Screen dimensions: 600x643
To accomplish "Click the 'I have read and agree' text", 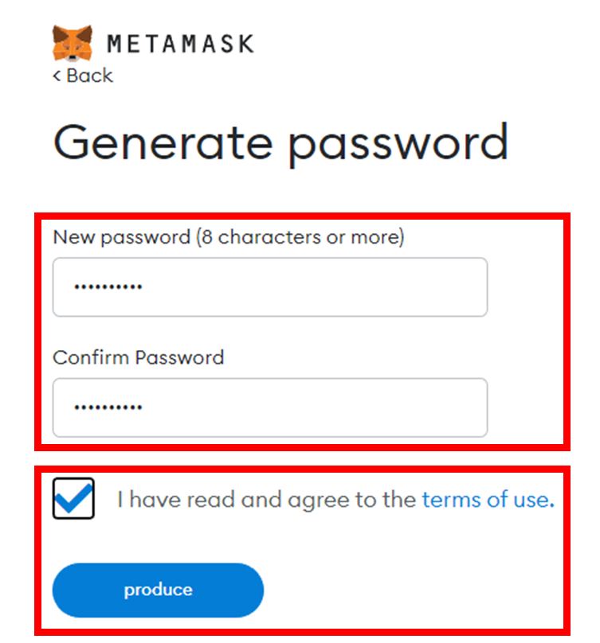I will tap(266, 500).
